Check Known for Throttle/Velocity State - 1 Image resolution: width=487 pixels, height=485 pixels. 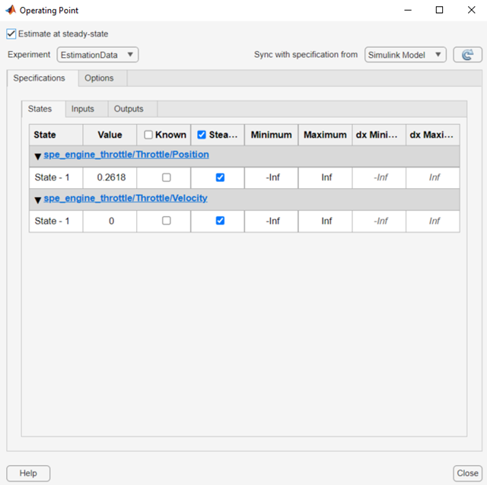(x=167, y=221)
